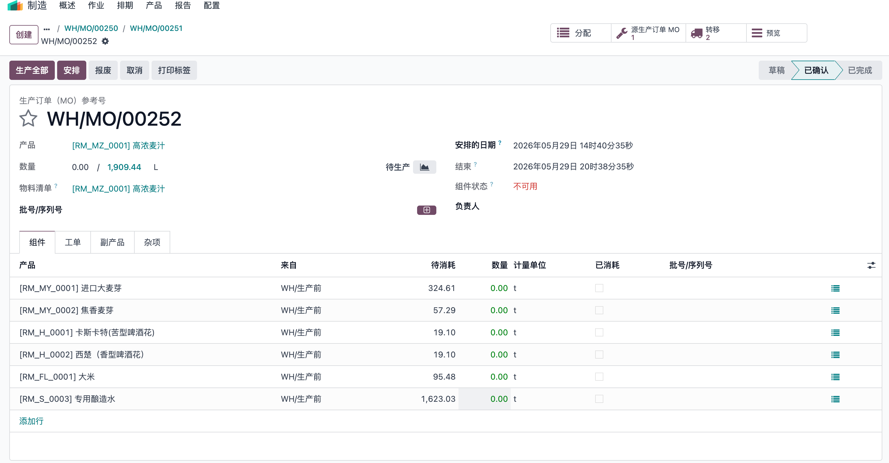Toggle consumed checkbox for 卡斯卡特(苦型啤酒花)
This screenshot has width=889, height=463.
599,332
